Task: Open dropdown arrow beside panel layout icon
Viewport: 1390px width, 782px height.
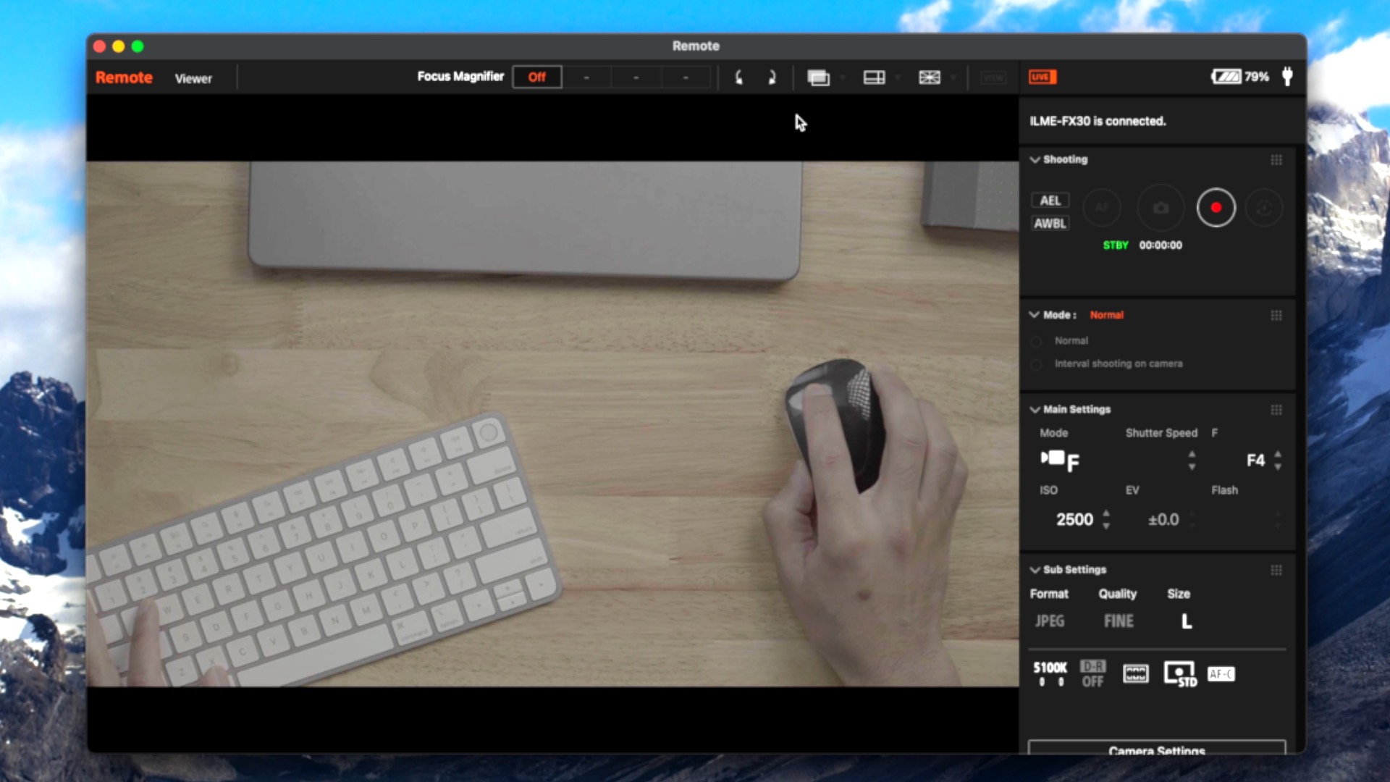Action: pos(898,77)
